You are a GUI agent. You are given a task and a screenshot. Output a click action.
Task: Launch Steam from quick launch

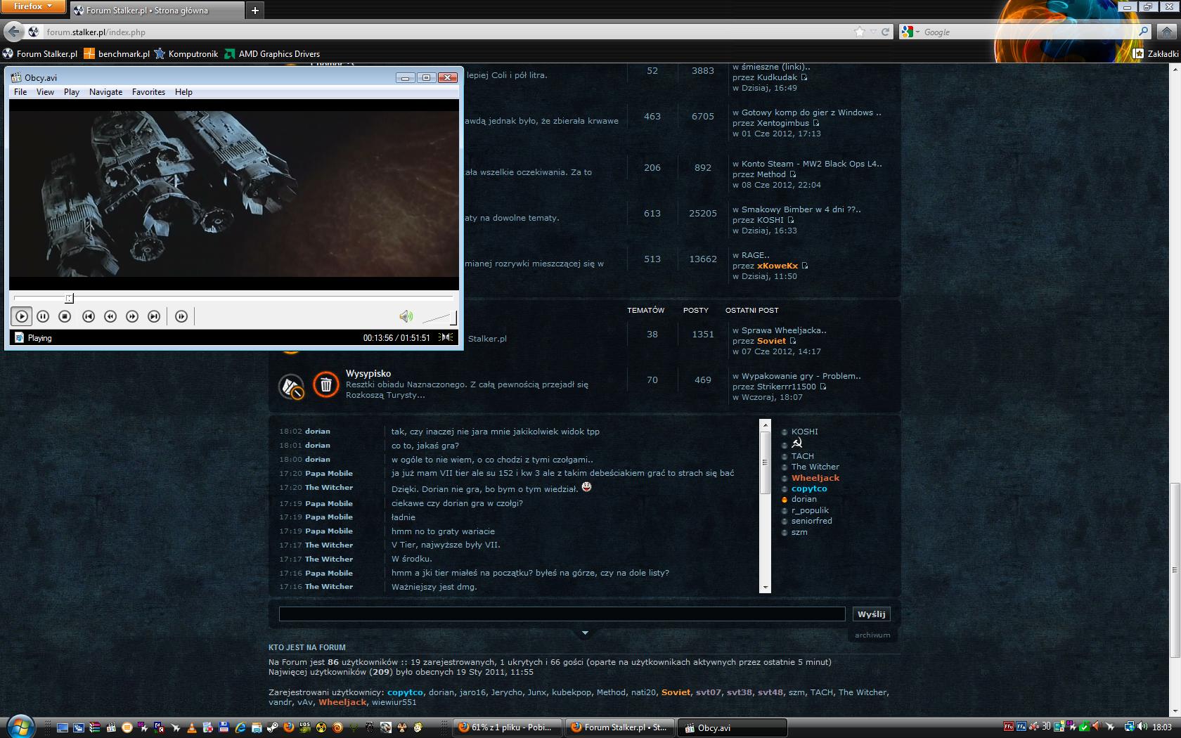coord(273,728)
